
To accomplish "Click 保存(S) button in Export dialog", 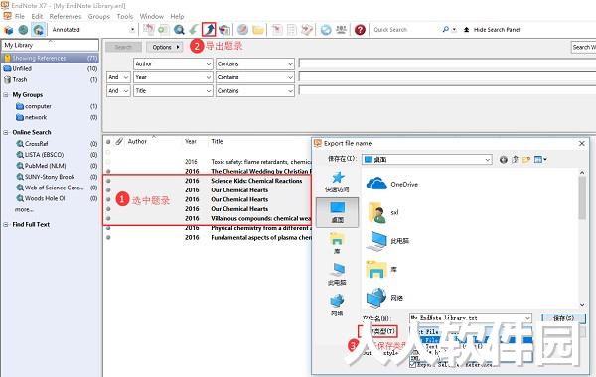I will (x=563, y=318).
